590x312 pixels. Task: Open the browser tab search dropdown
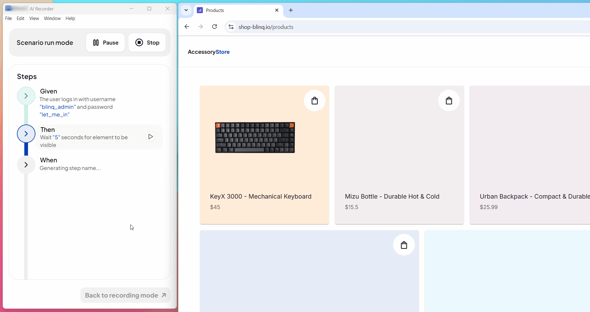[x=186, y=10]
